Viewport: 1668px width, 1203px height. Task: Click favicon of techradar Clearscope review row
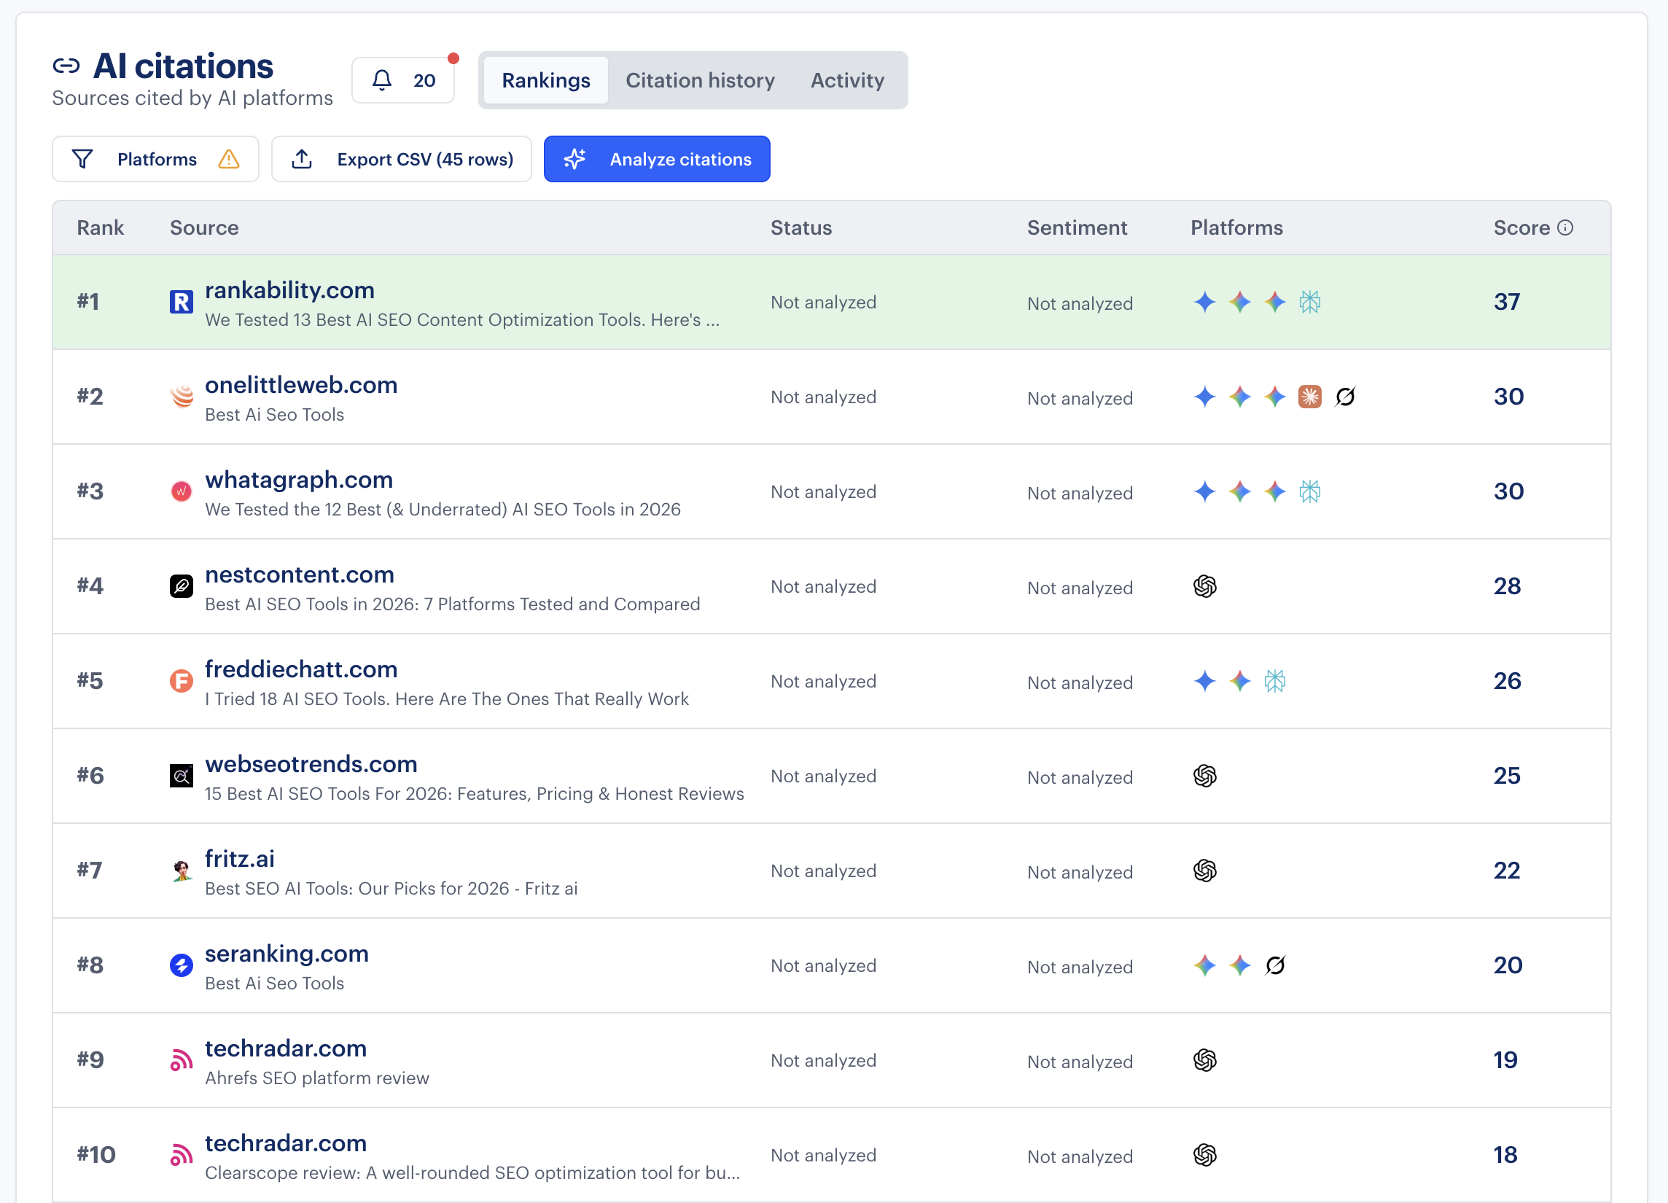(181, 1154)
